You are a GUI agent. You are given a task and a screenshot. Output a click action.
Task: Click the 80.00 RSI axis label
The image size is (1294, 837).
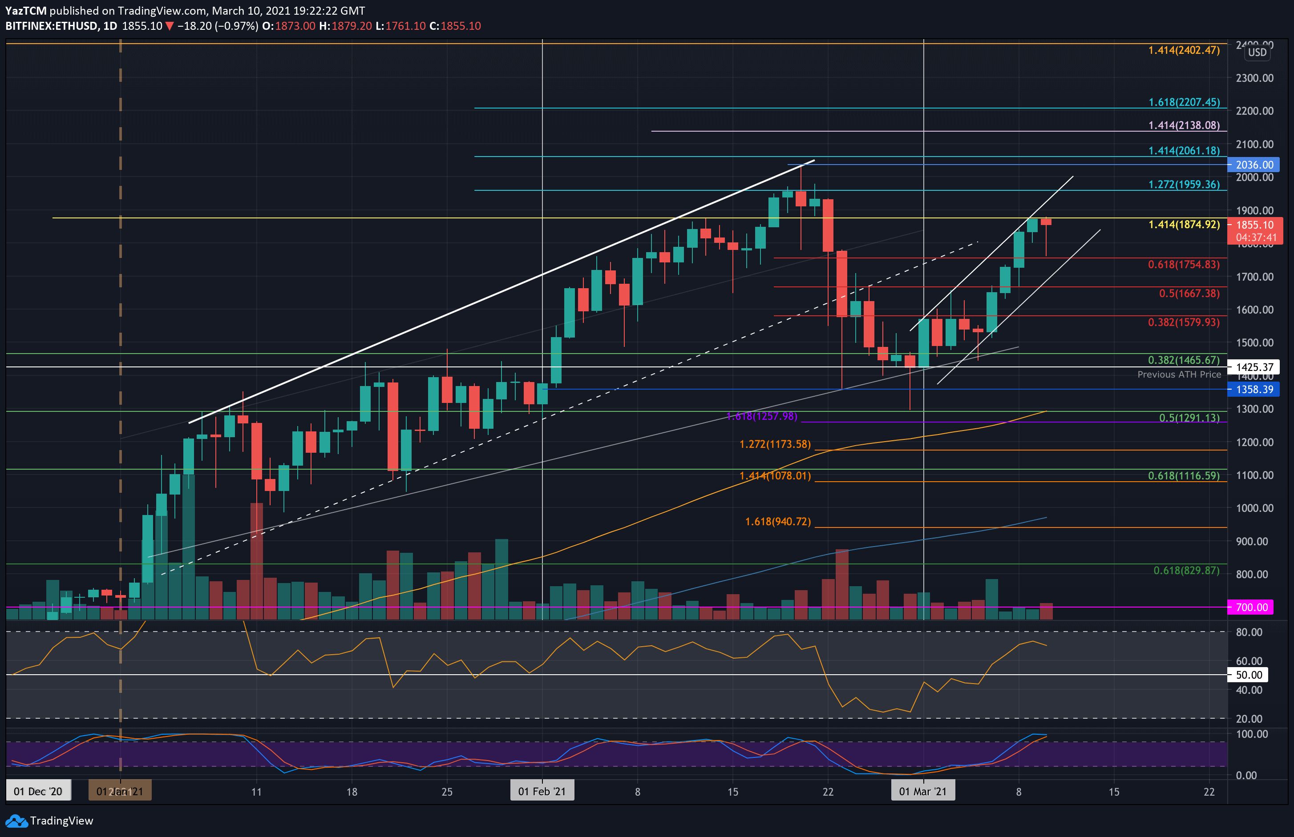[x=1249, y=632]
